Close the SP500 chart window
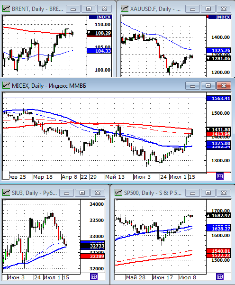This screenshot has height=285, width=235. click(x=224, y=193)
